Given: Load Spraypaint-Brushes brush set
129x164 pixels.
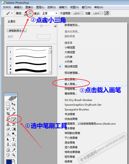Looking at the screenshot, I should pyautogui.click(x=77, y=110).
